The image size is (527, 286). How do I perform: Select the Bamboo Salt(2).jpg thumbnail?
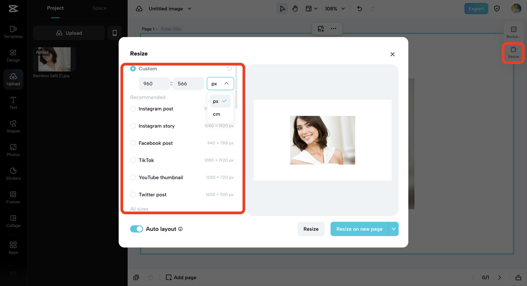coord(54,59)
